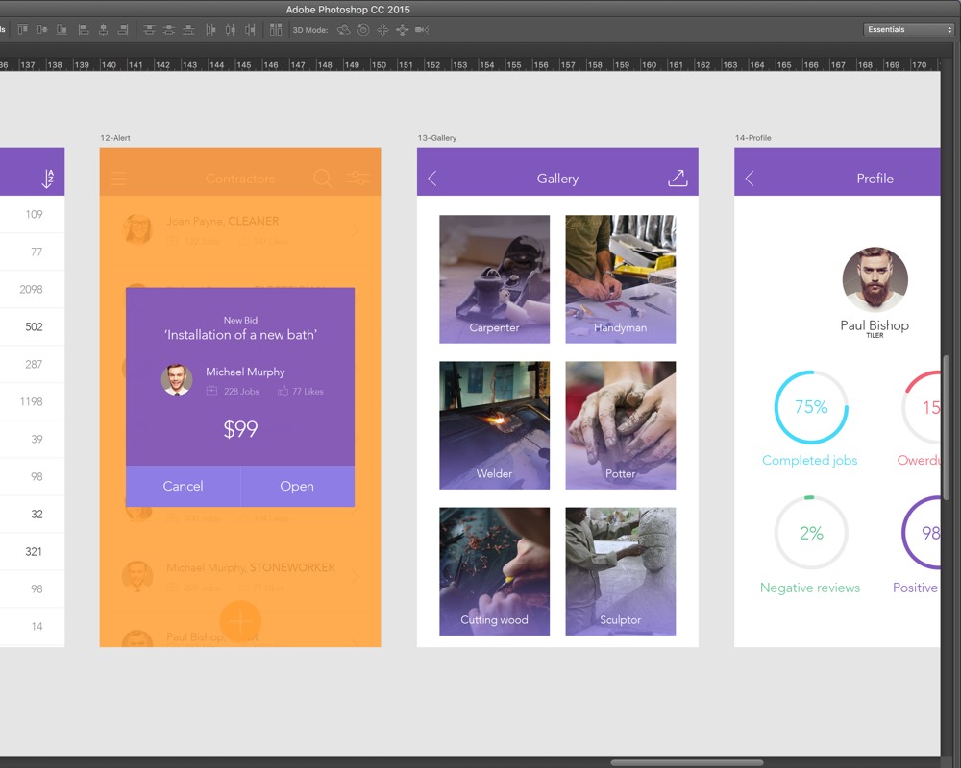
Task: Select the 3D Rotate mode icon
Action: [x=344, y=30]
